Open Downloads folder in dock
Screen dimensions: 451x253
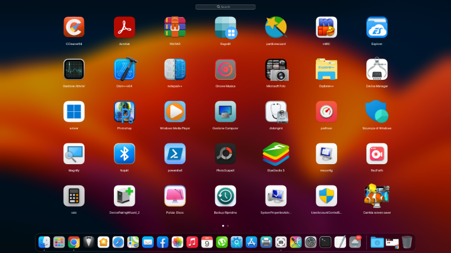(377, 242)
